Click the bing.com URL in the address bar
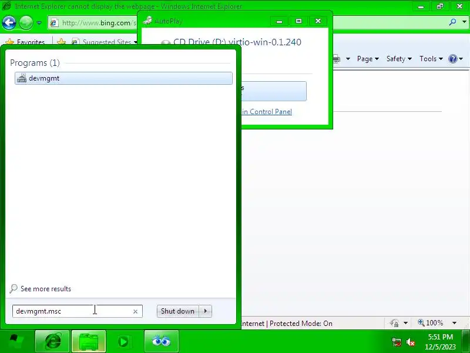This screenshot has width=470, height=353. pos(99,23)
